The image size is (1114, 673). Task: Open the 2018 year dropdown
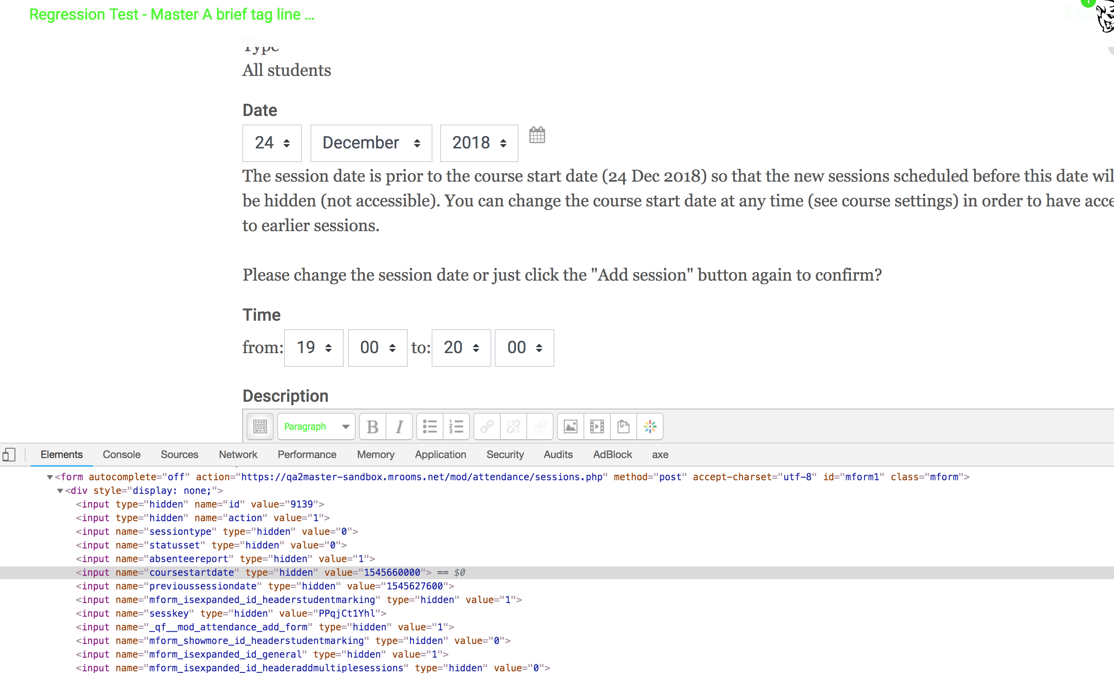pos(479,143)
